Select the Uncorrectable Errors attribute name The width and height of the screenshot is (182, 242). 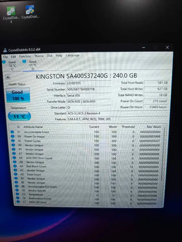[36, 132]
